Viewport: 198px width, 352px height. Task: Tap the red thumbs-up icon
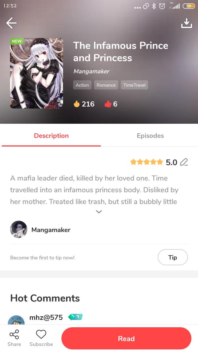pyautogui.click(x=108, y=104)
